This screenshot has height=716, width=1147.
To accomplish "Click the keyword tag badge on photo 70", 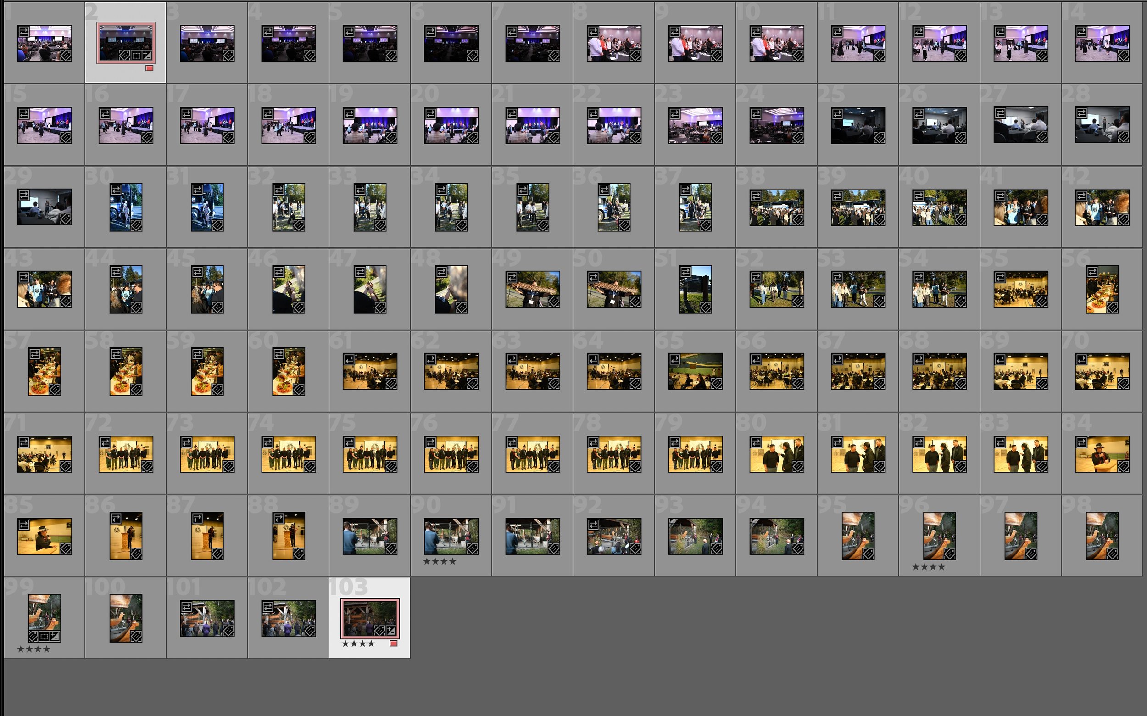I will pos(1123,384).
